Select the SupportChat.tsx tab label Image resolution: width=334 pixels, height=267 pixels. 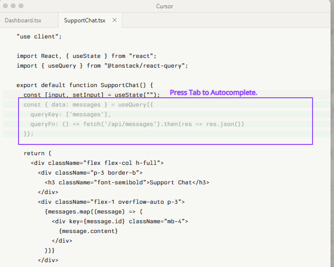click(x=85, y=20)
